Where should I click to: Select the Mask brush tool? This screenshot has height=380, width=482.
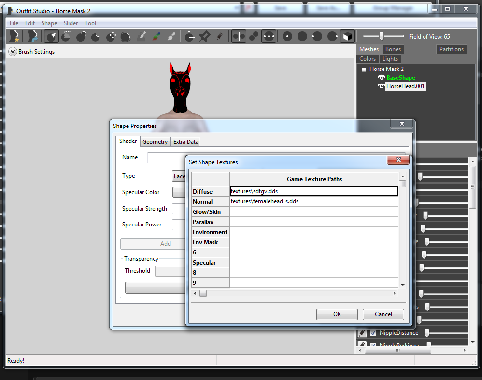(x=66, y=36)
